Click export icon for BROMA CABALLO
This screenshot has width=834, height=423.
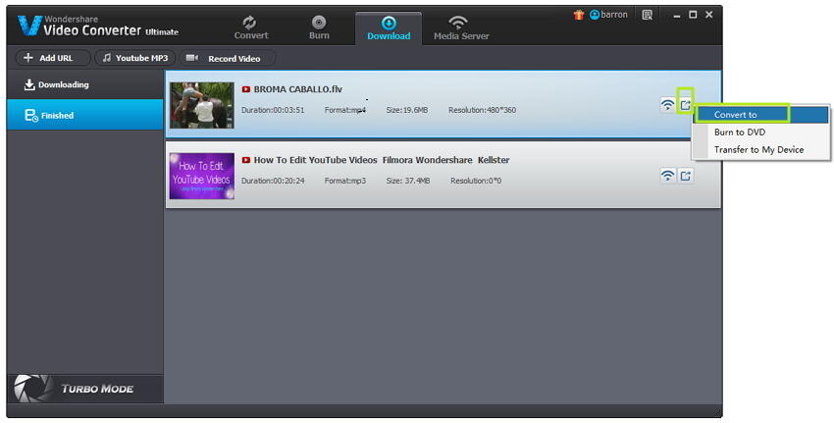click(x=686, y=105)
